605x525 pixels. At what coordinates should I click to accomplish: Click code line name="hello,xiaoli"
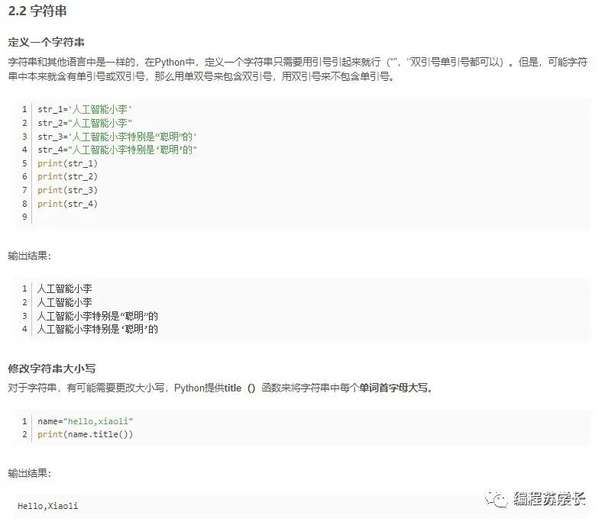click(x=86, y=421)
